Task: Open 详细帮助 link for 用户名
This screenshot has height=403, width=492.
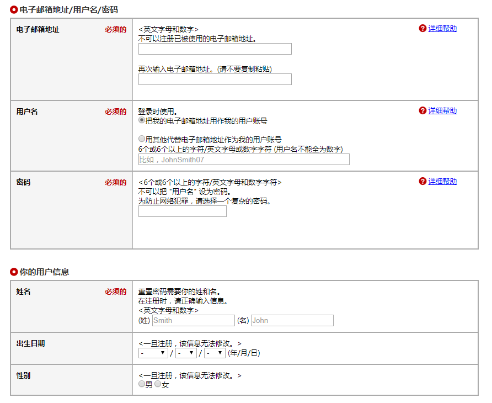Action: 442,111
